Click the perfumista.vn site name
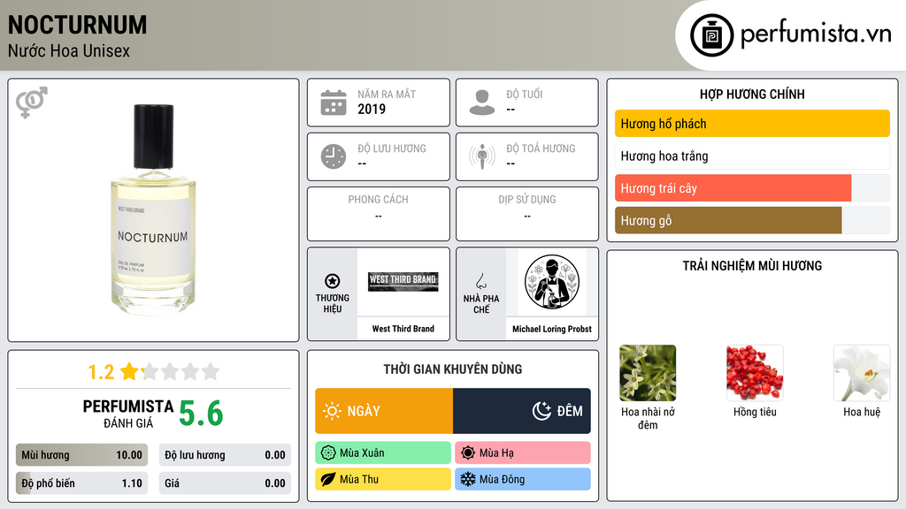Viewport: 906px width, 509px height. coord(816,34)
